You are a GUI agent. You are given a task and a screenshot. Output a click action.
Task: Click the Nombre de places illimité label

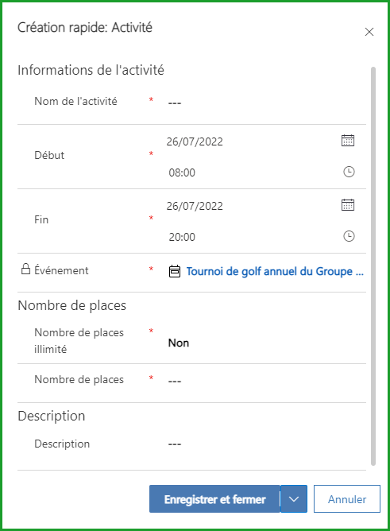tap(79, 341)
